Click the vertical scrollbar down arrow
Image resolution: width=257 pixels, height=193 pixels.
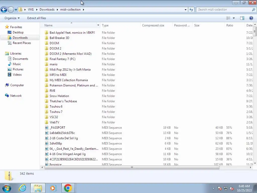point(255,163)
